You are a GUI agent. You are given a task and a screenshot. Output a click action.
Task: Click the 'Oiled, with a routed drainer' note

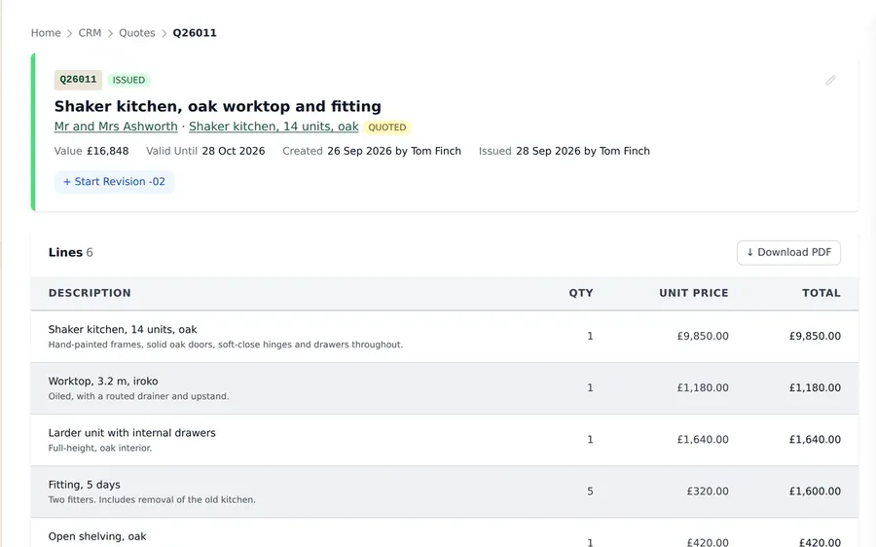(138, 396)
